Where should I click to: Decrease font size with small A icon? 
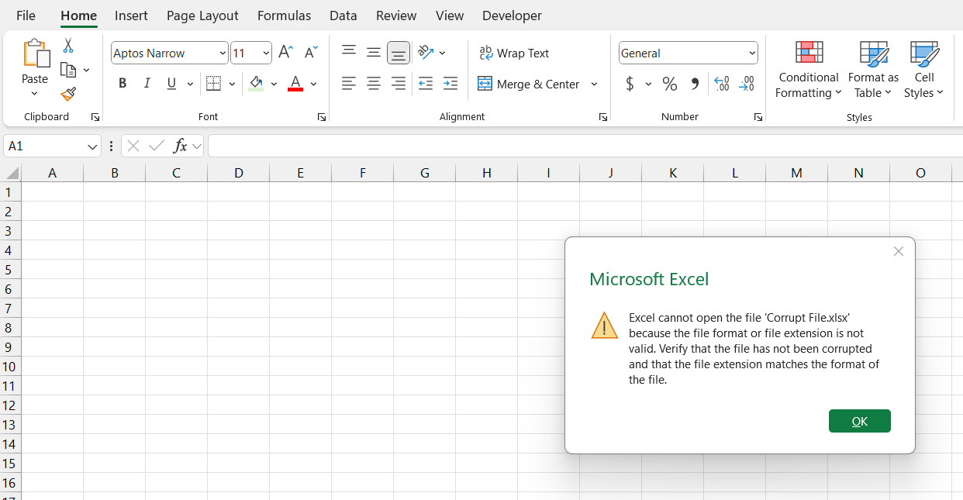311,53
